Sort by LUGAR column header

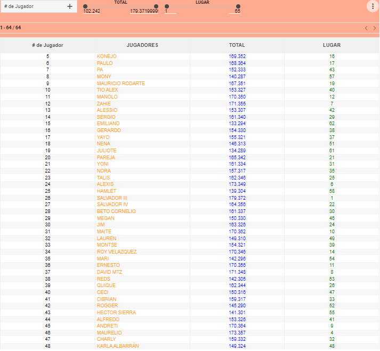click(332, 45)
